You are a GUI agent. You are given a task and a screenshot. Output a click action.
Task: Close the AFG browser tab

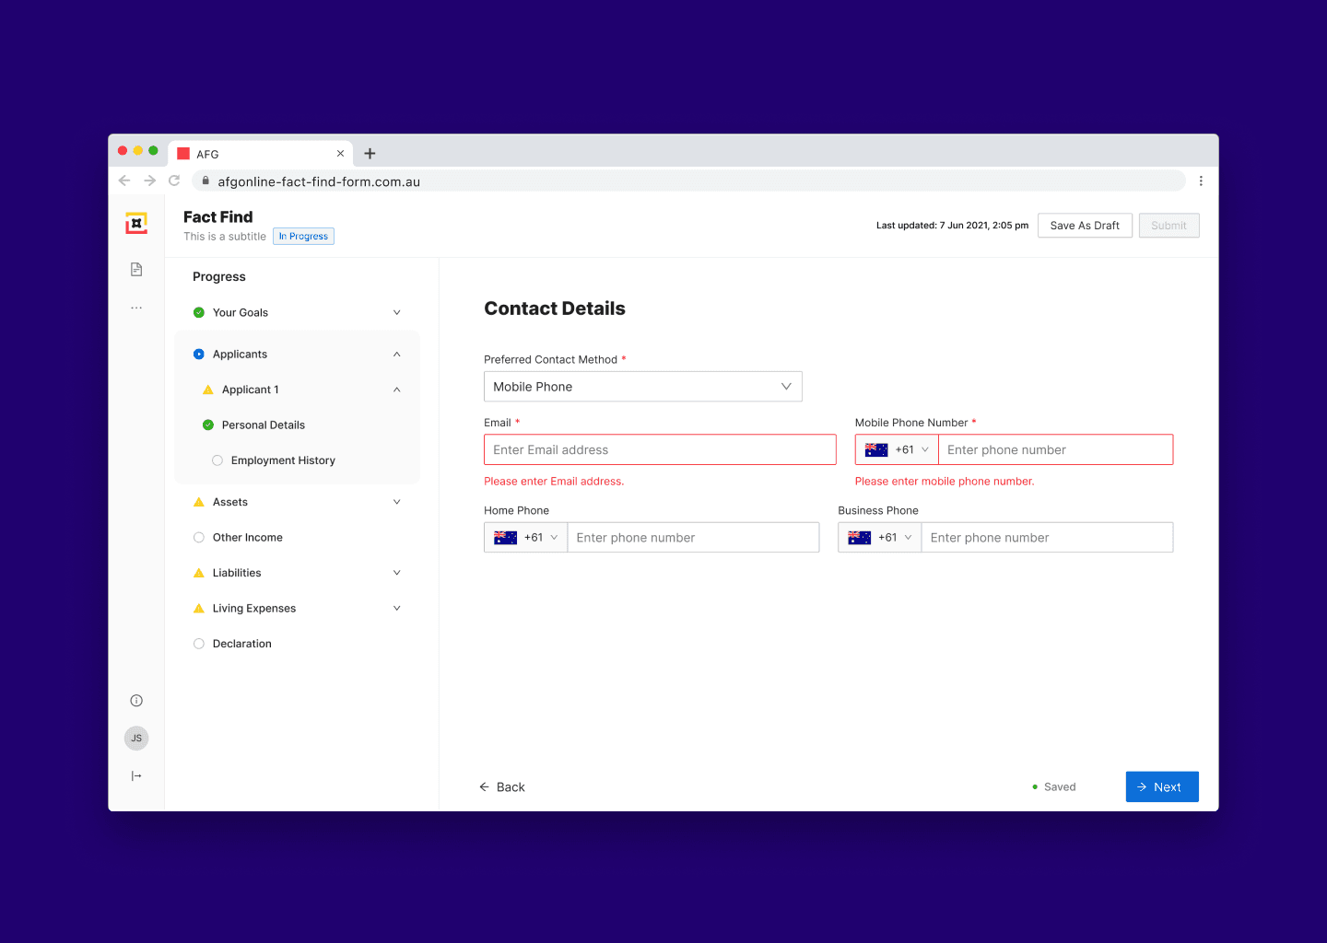[340, 154]
